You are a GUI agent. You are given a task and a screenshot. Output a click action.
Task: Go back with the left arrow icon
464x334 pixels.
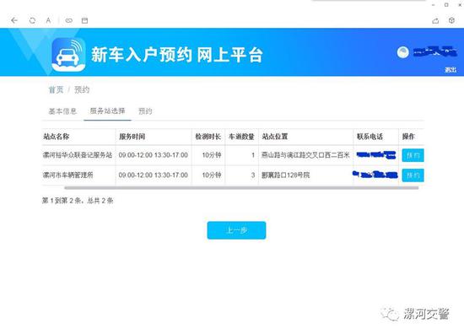tap(14, 20)
